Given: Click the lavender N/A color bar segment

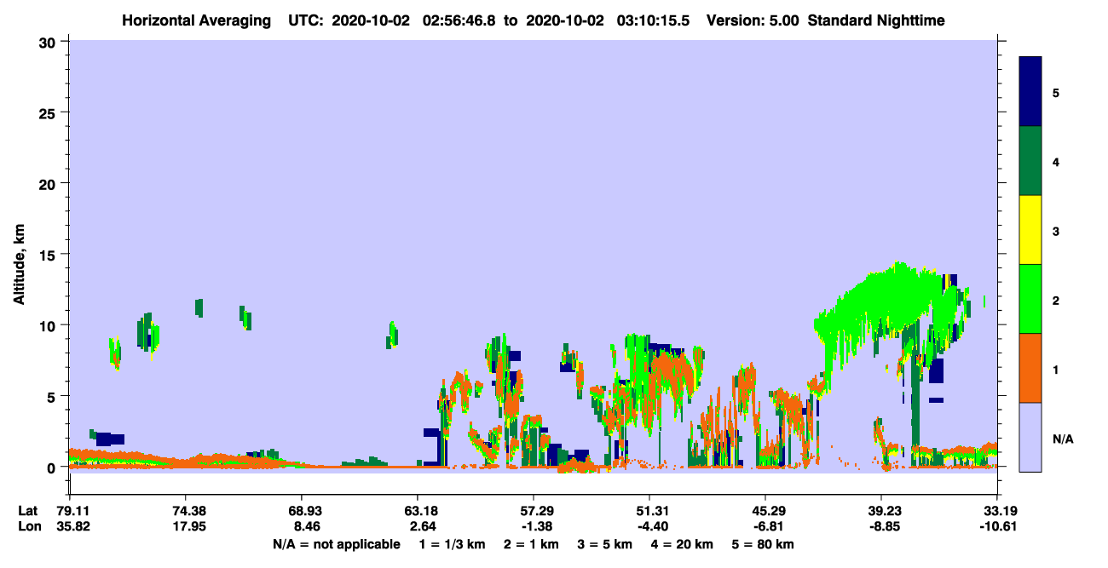Looking at the screenshot, I should [1030, 437].
